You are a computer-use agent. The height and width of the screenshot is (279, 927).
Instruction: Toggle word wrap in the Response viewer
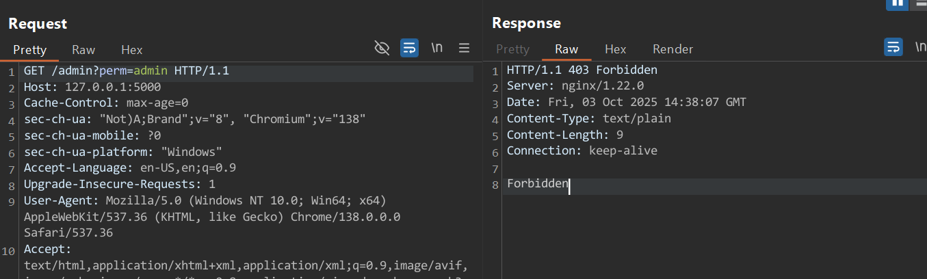(893, 47)
